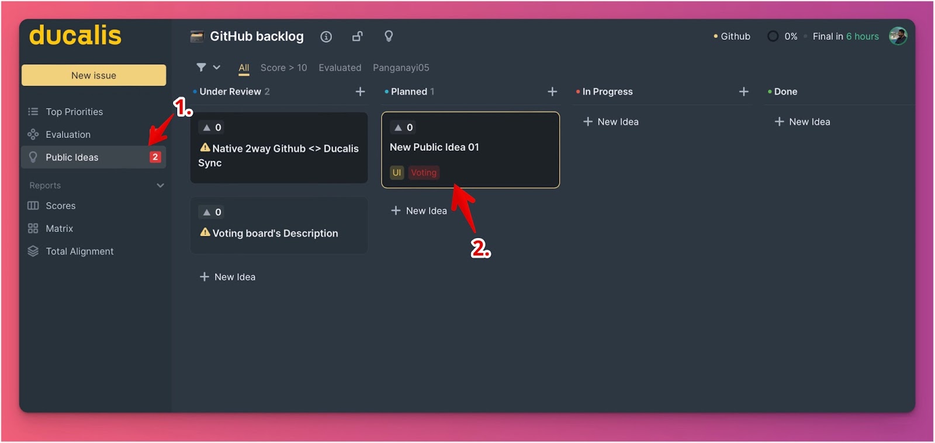Image resolution: width=935 pixels, height=443 pixels.
Task: Collapse the Reports section chevron
Action: coord(160,185)
